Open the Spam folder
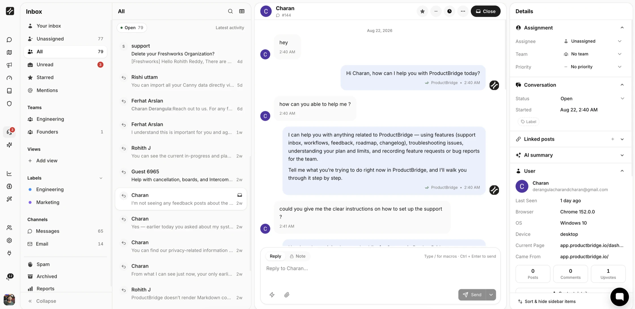 tap(65, 264)
